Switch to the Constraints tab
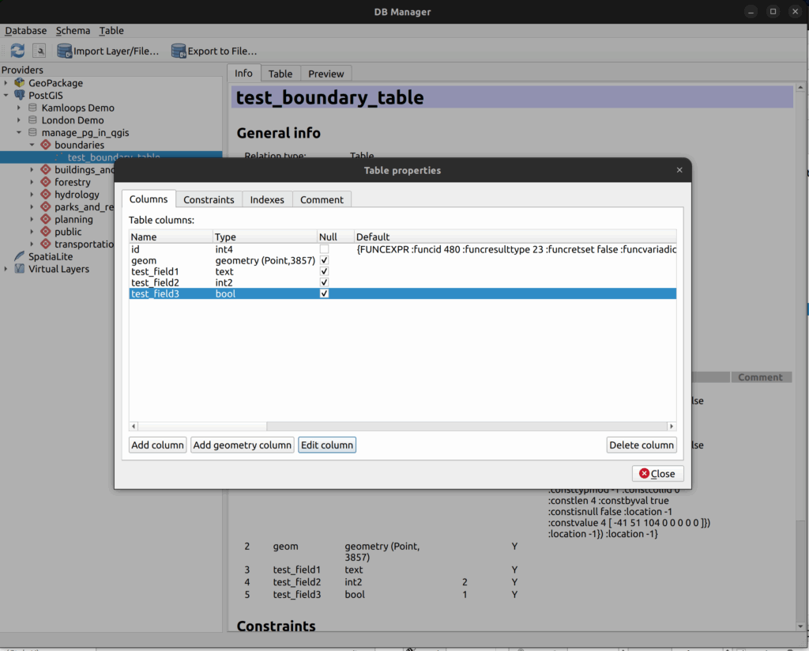 pos(209,200)
